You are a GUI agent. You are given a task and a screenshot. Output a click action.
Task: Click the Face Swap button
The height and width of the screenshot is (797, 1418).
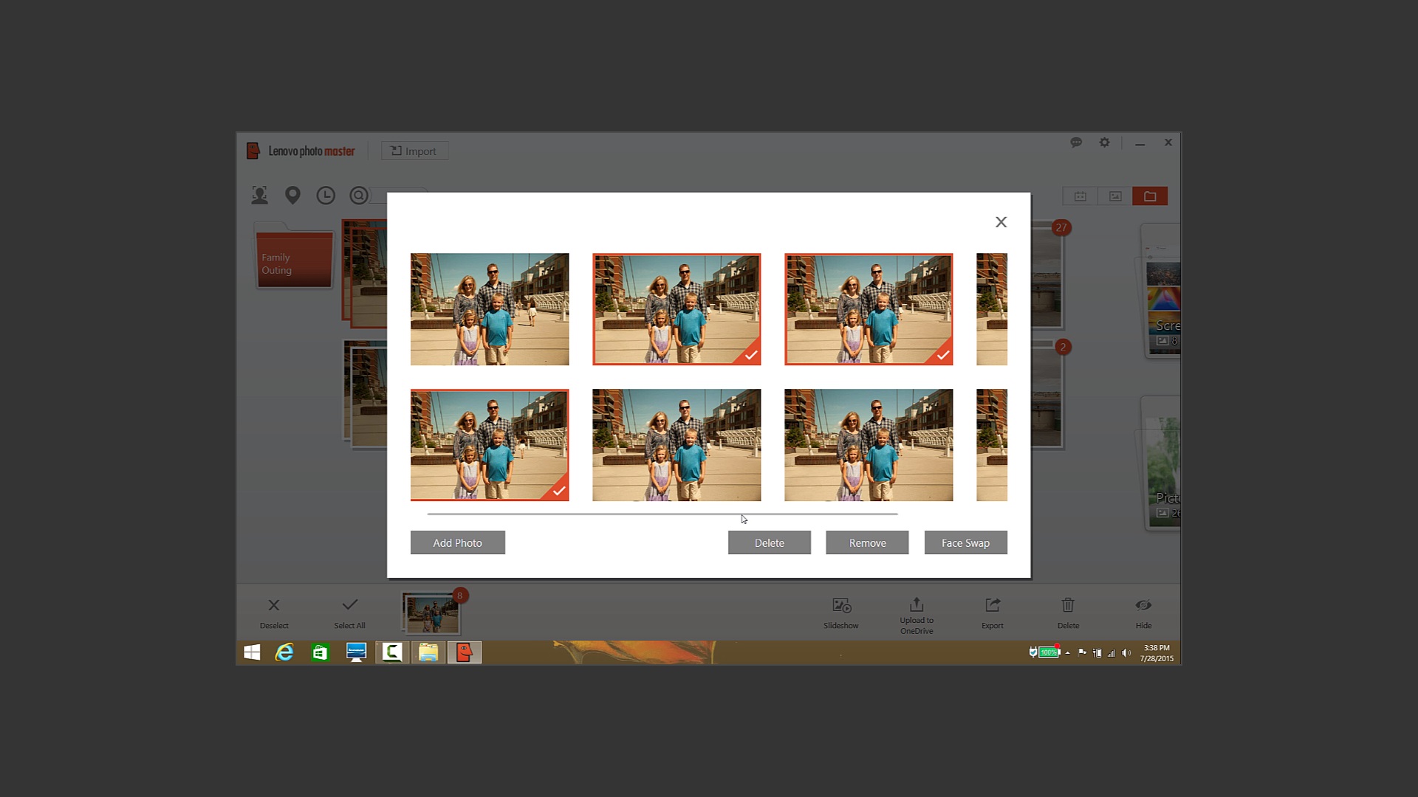click(x=965, y=542)
